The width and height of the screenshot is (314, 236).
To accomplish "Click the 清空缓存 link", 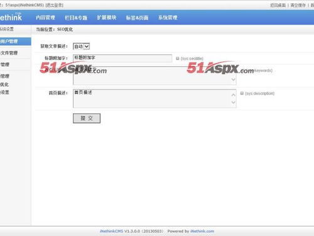I will (298, 5).
